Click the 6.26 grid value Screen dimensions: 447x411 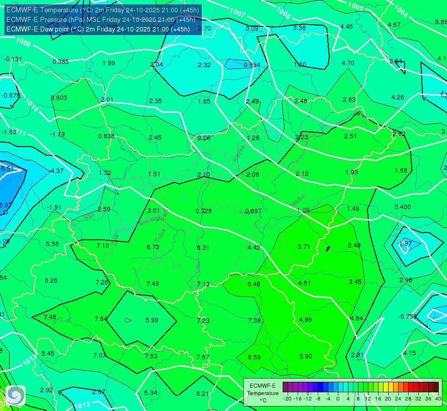[x=51, y=280]
